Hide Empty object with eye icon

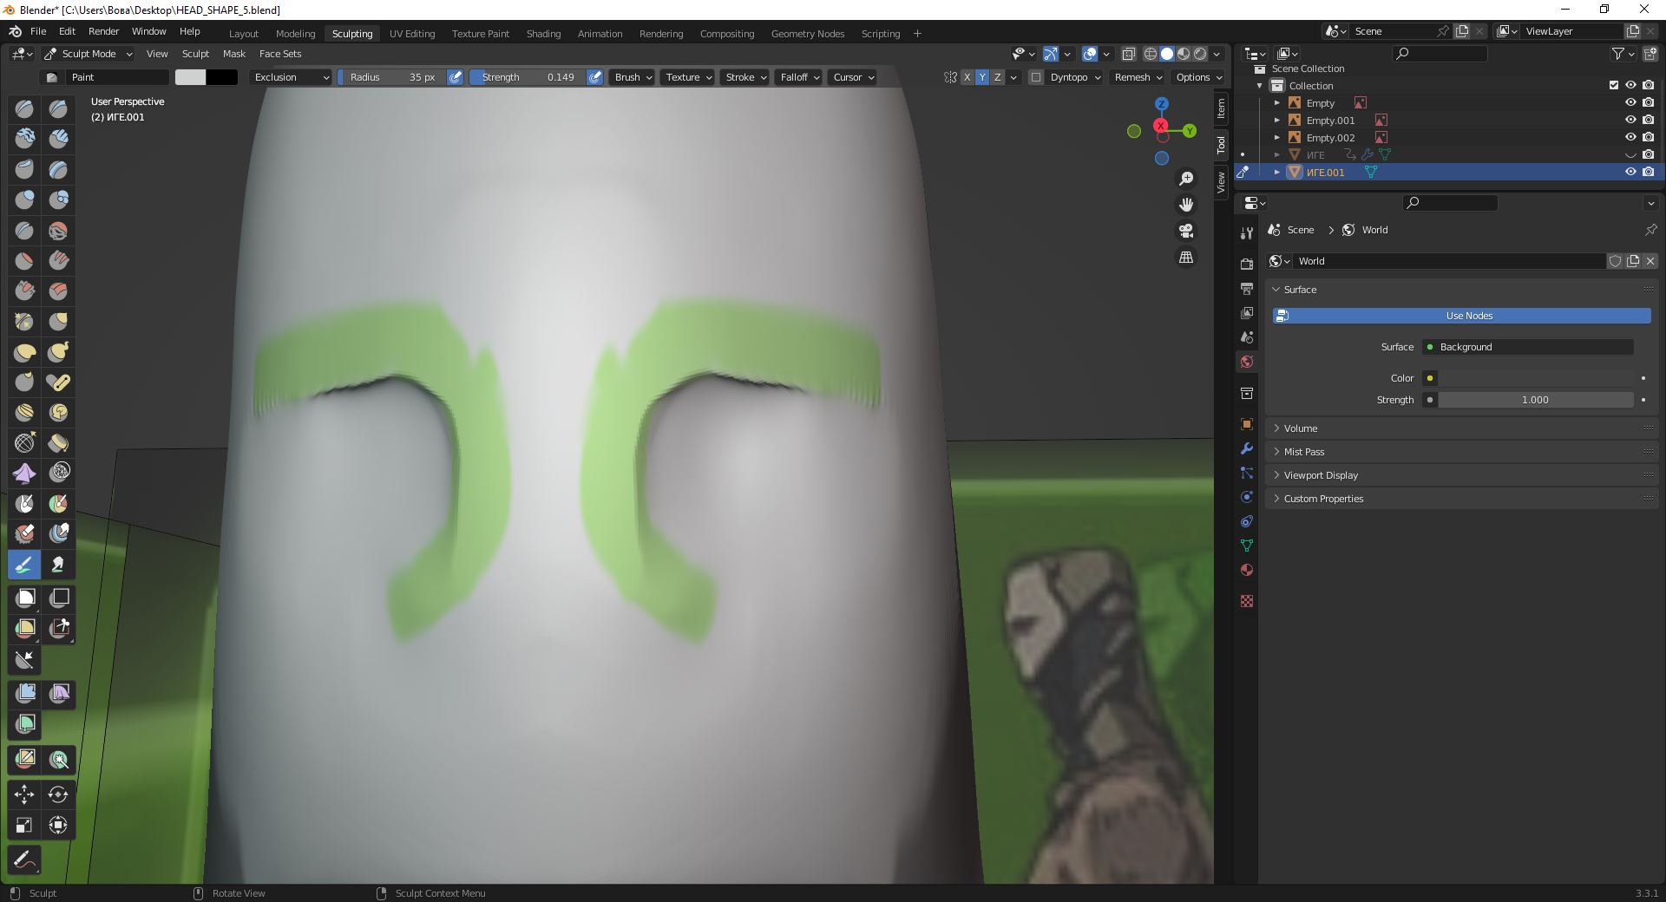tap(1630, 102)
